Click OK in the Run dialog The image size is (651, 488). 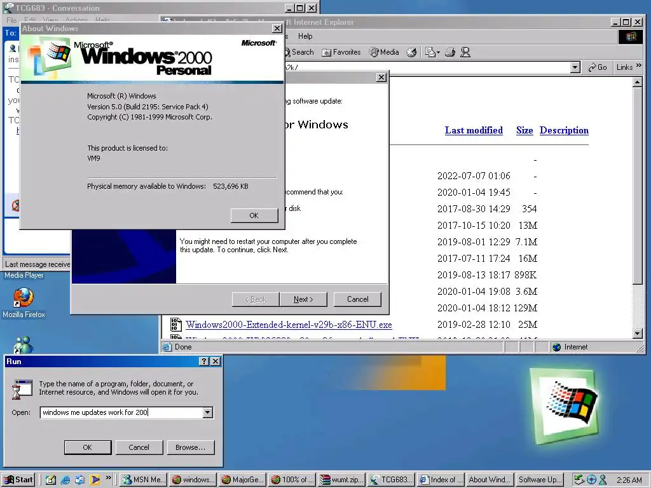coord(87,447)
